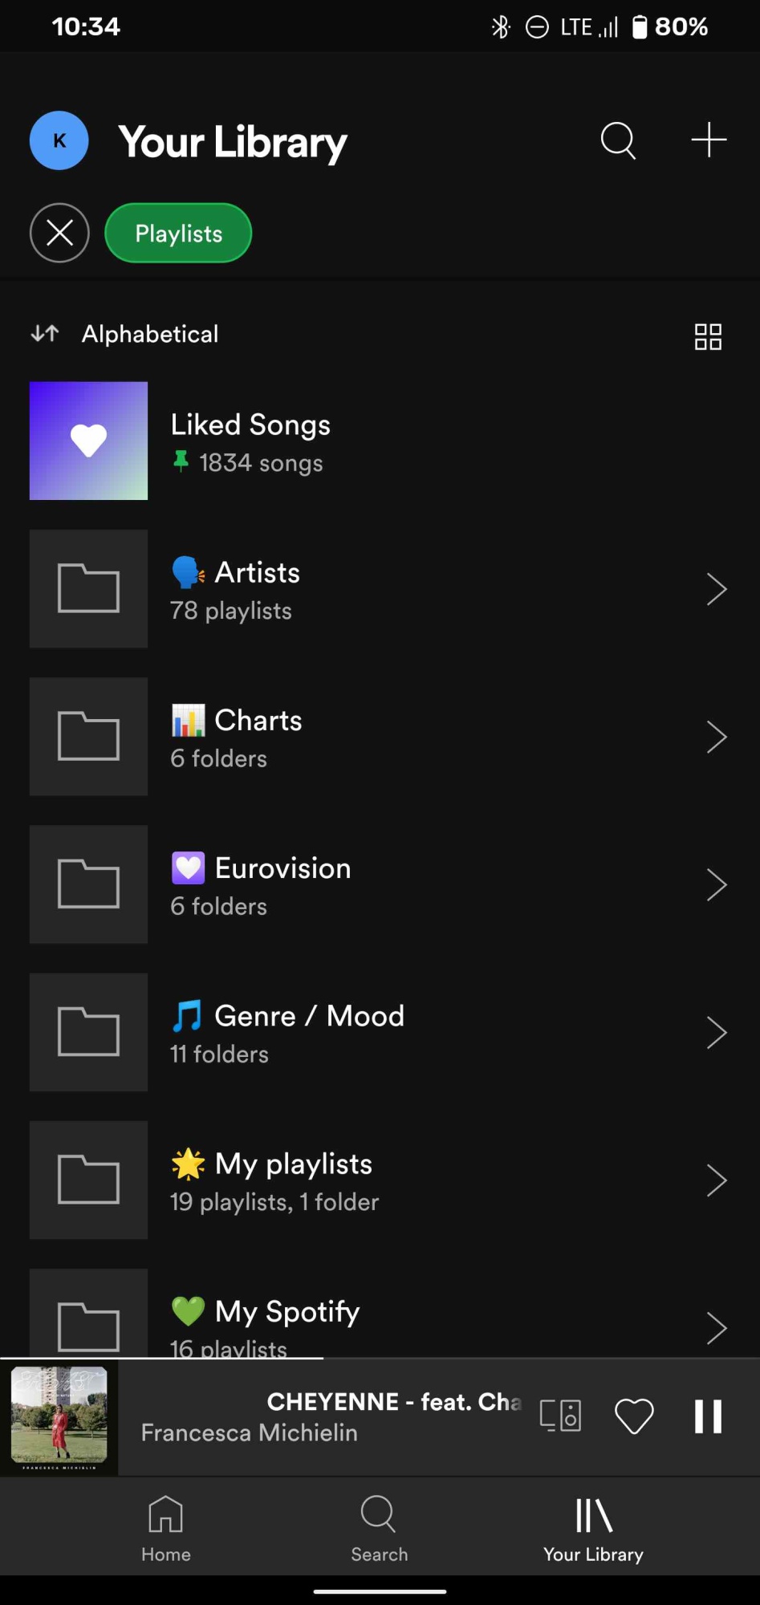The image size is (760, 1605).
Task: Pause the currently playing song
Action: (708, 1416)
